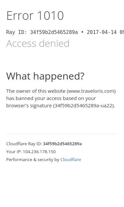Click the number 1010 in the title
This screenshot has height=207, width=124.
click(x=51, y=16)
